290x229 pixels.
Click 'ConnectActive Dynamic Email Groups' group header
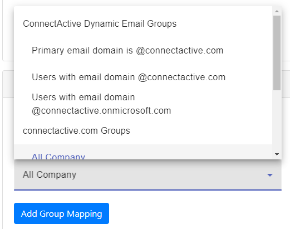pos(100,24)
